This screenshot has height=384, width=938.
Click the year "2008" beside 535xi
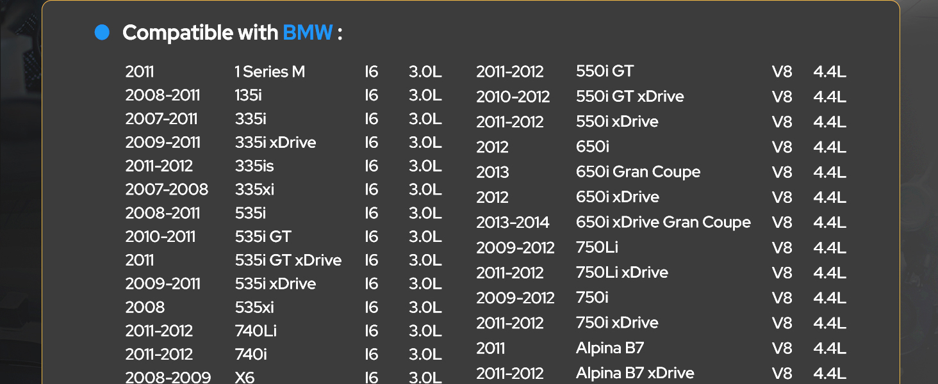145,307
